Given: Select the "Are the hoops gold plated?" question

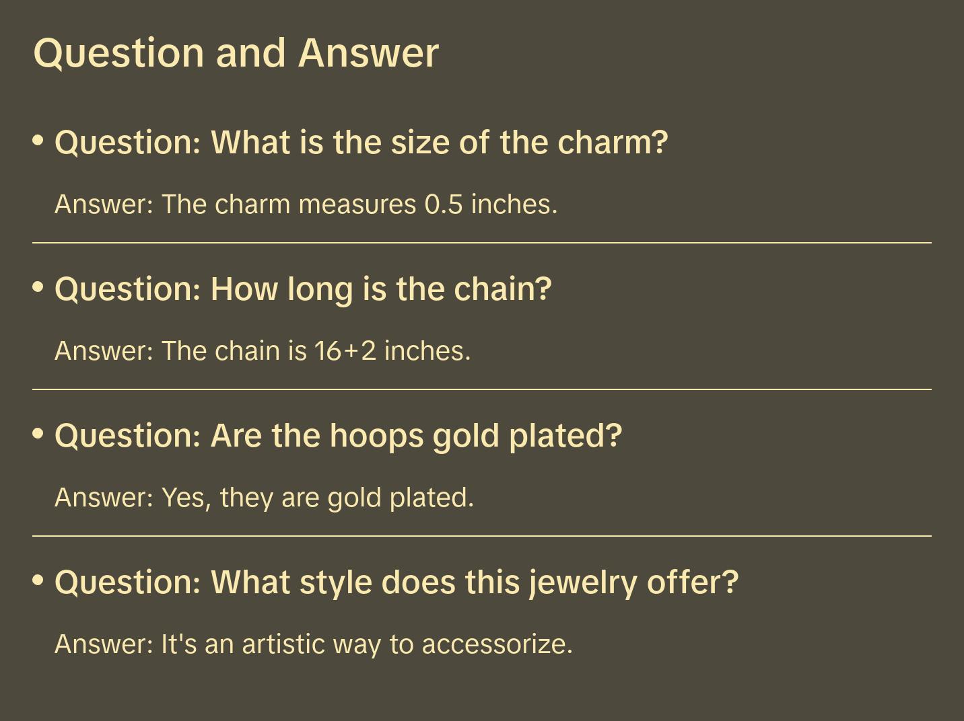Looking at the screenshot, I should [x=338, y=436].
